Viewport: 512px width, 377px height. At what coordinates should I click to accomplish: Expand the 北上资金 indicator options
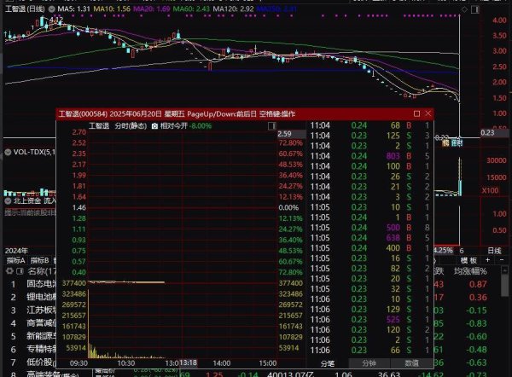pyautogui.click(x=8, y=200)
